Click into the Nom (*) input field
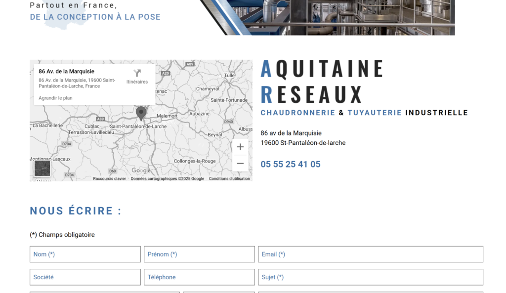The width and height of the screenshot is (506, 293). click(85, 254)
